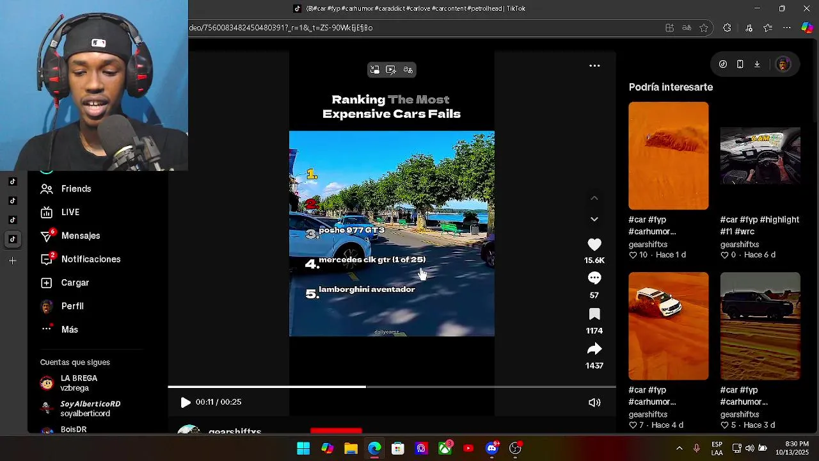The width and height of the screenshot is (819, 461).
Task: Open the TikTok app icon in floating toolbar
Action: coord(723,64)
